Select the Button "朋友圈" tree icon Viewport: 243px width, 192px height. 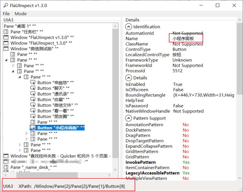[33, 116]
